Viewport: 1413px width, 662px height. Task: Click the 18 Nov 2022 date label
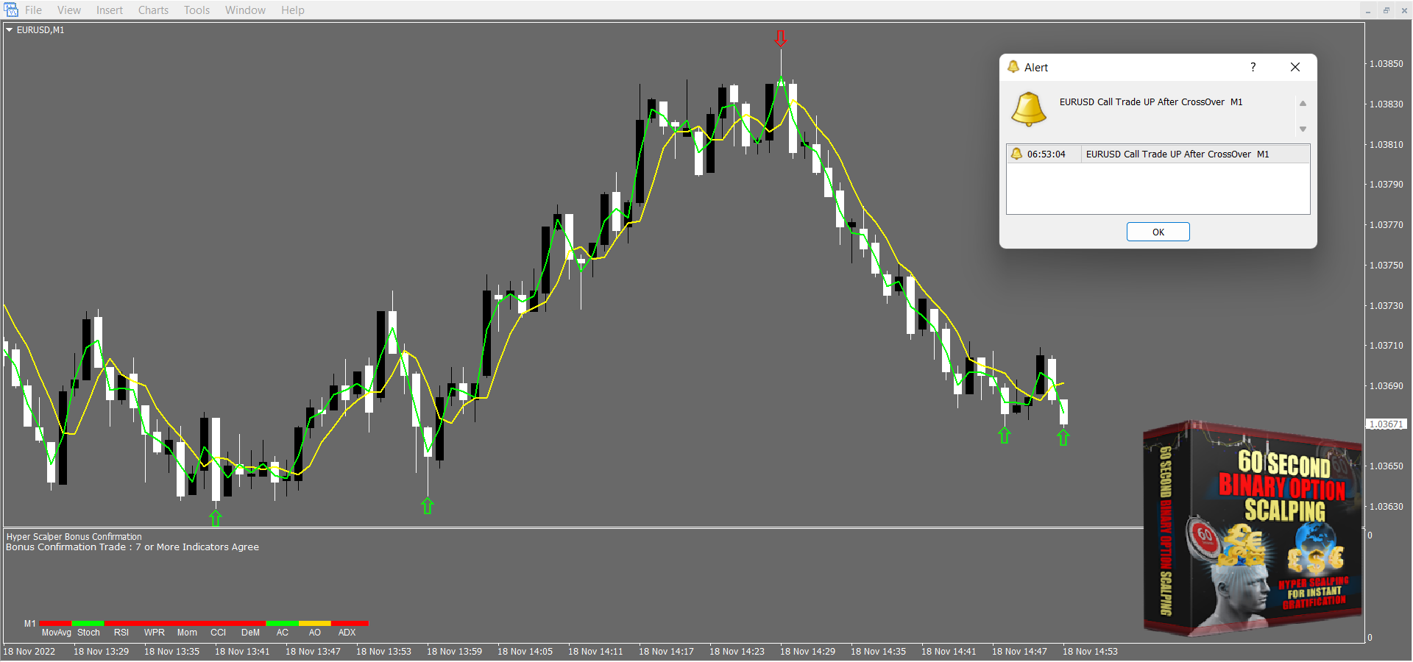[x=29, y=652]
